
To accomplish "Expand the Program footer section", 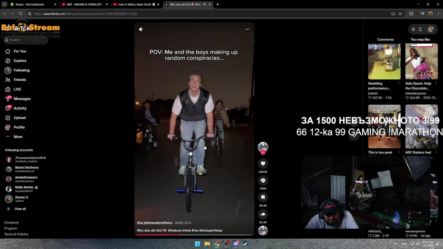I will click(x=10, y=229).
